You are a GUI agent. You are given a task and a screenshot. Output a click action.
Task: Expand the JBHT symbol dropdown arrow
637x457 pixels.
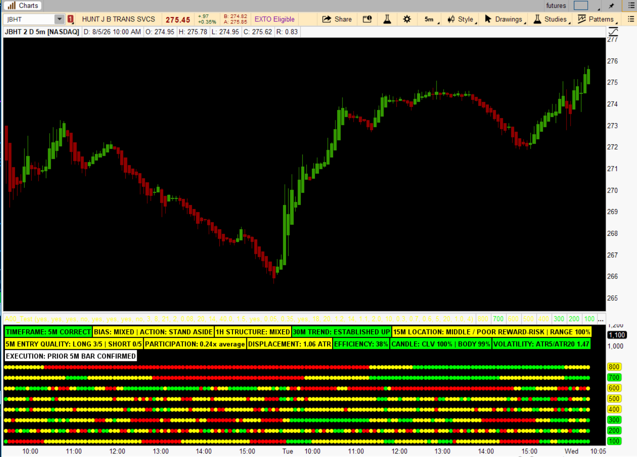point(59,19)
